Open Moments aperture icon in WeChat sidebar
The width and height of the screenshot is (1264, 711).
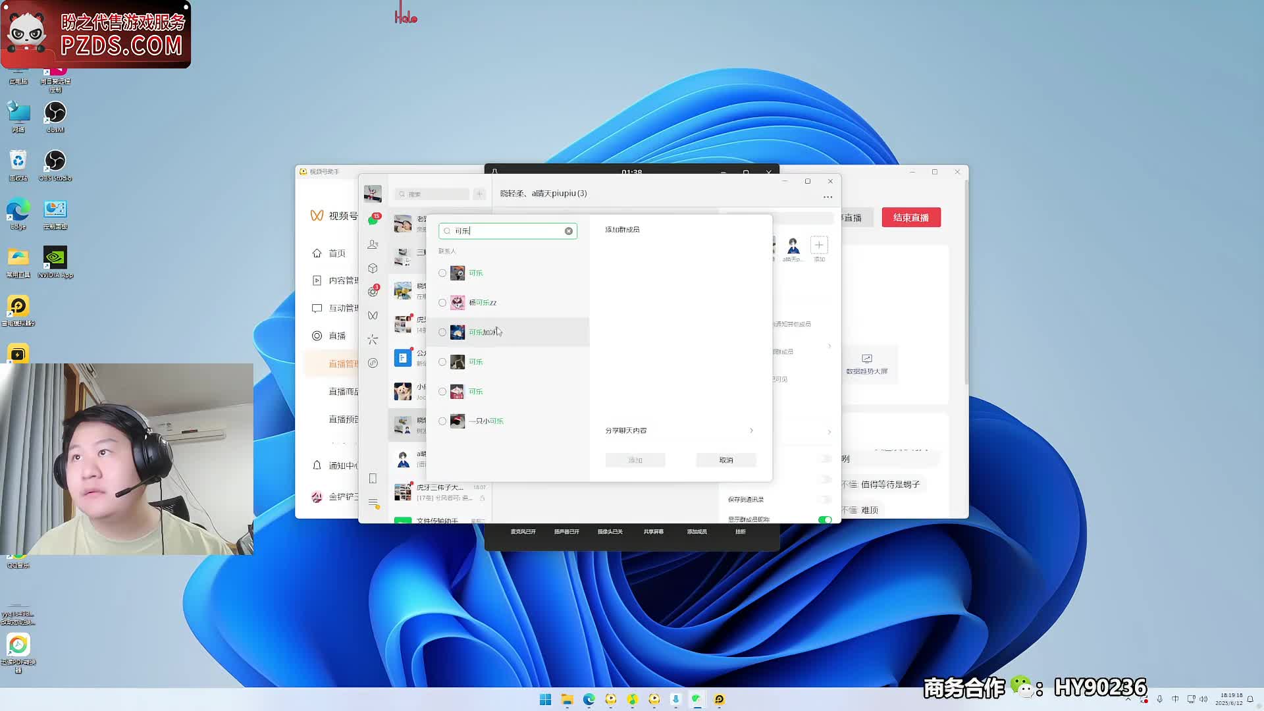tap(373, 292)
